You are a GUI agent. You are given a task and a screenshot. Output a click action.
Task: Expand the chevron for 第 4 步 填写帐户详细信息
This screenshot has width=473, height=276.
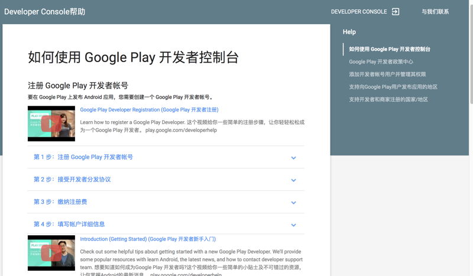[x=293, y=225]
